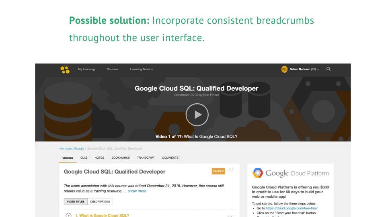Switch to the BOOKMARKS tab

(121, 158)
